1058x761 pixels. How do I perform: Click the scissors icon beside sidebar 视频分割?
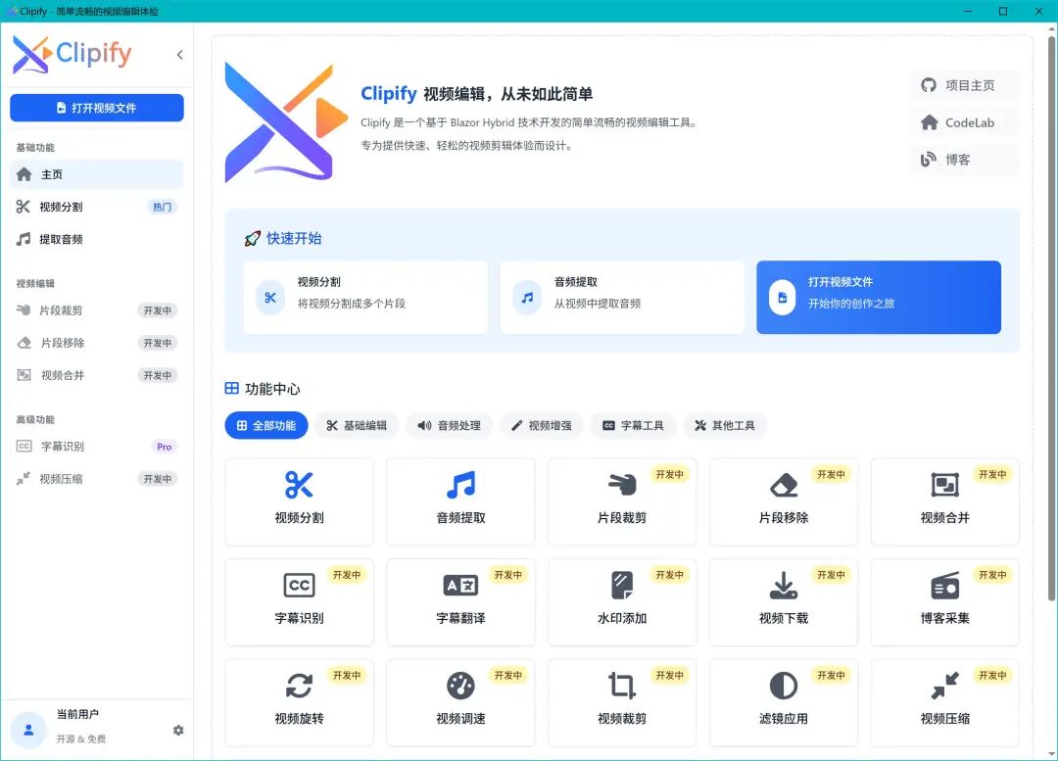24,207
